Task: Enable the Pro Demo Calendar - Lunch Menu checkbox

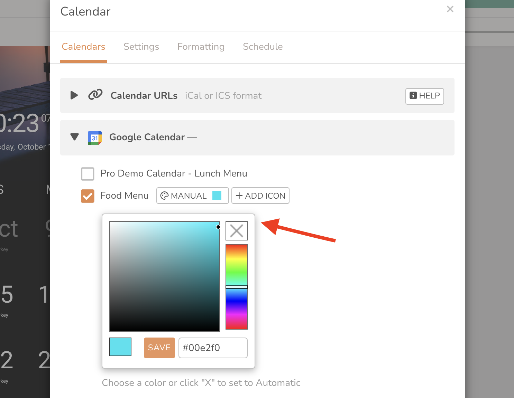Action: (x=88, y=174)
